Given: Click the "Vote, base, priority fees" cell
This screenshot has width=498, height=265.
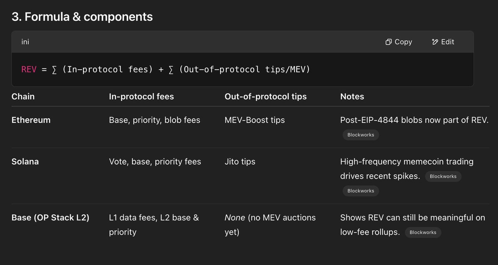Looking at the screenshot, I should (155, 162).
